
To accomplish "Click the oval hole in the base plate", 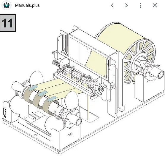I will tap(35, 135).
